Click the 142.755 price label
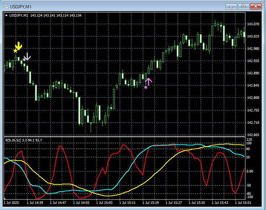 coord(253,110)
